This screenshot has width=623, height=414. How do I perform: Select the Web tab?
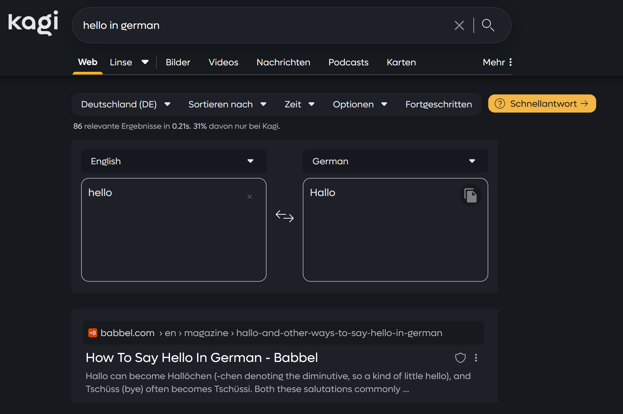[88, 62]
